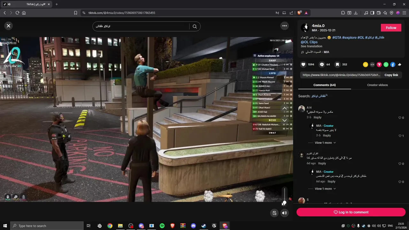Reply to A H's comment
The height and width of the screenshot is (230, 409).
pos(317,118)
